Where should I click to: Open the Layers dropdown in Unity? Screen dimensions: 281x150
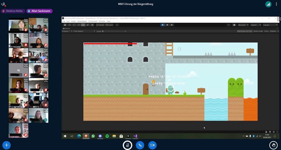point(255,25)
